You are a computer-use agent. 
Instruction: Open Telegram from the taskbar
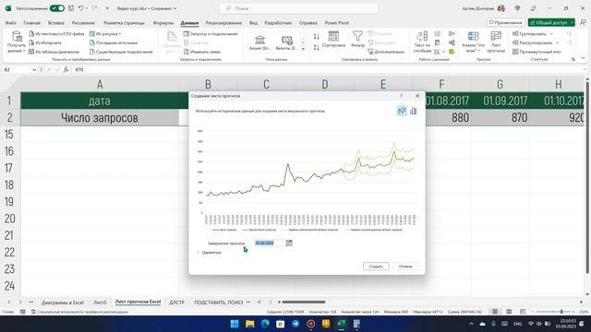[295, 324]
